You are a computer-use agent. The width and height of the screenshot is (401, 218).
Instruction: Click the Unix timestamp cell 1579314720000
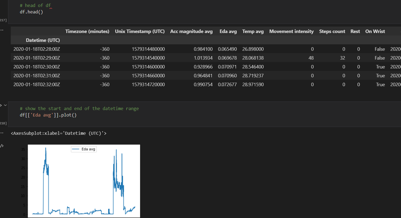(x=148, y=85)
